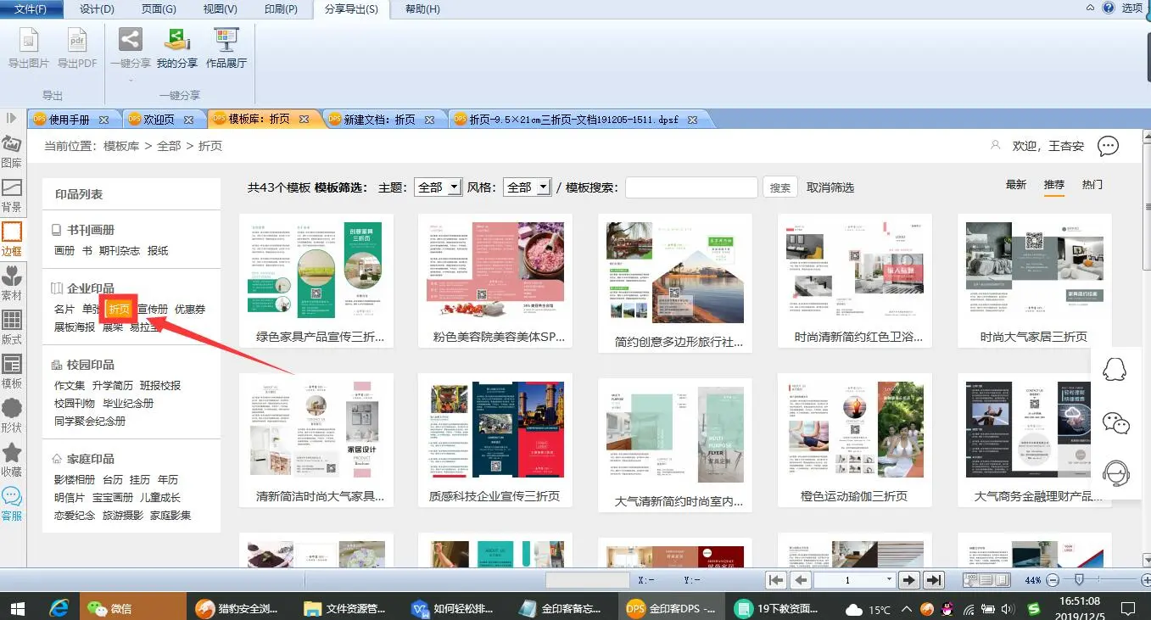Select the 名片 category link
This screenshot has width=1151, height=620.
tap(64, 310)
